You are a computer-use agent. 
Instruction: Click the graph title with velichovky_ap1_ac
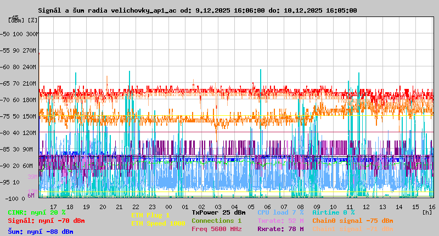pos(198,10)
